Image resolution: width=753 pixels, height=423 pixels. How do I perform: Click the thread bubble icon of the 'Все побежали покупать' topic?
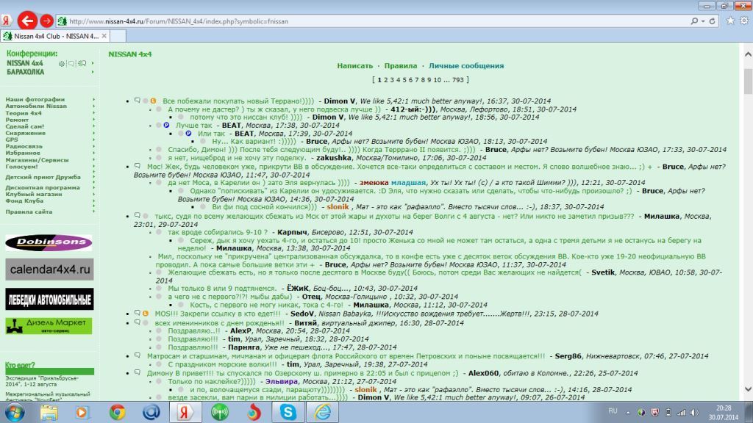138,101
